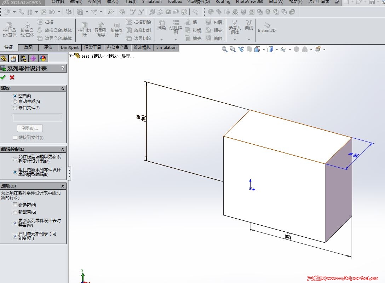Screen dimensions: 385x283
Task: Open Reference Geometry (参考几何体) tool
Action: coord(235,27)
